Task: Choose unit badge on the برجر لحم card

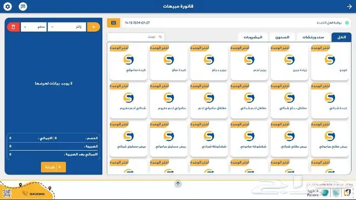Action: [240, 48]
